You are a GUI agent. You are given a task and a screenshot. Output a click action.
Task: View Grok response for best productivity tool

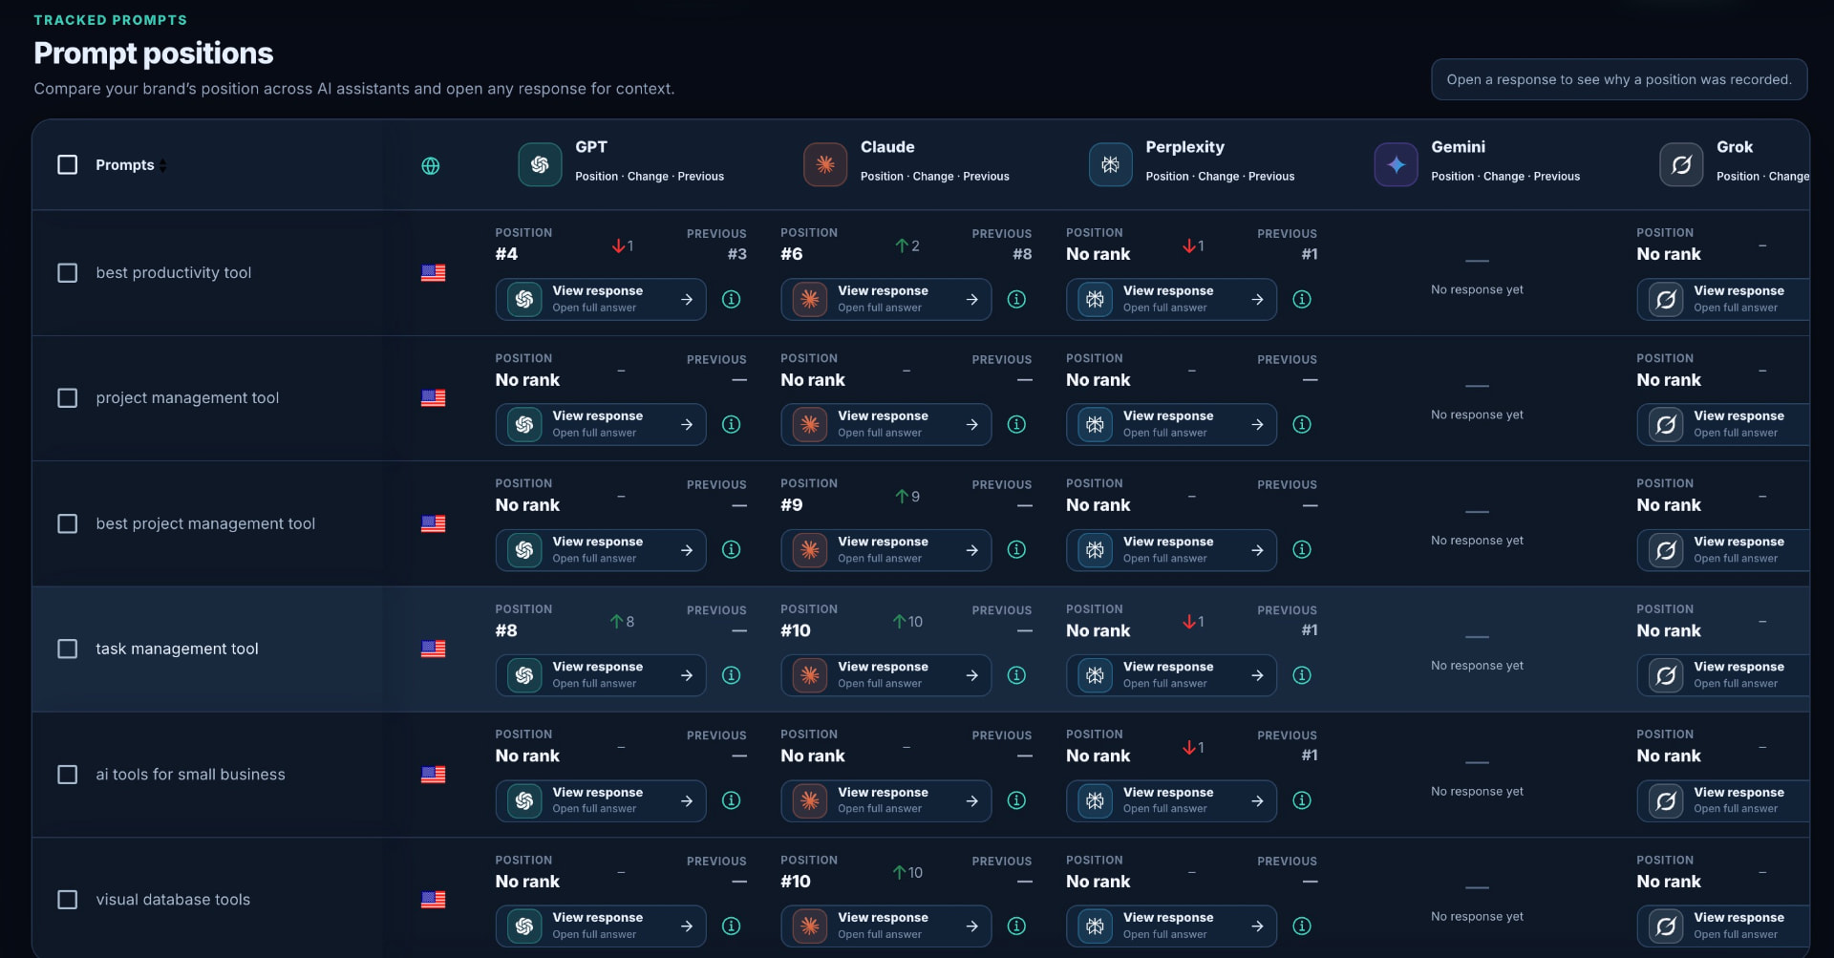(1723, 299)
